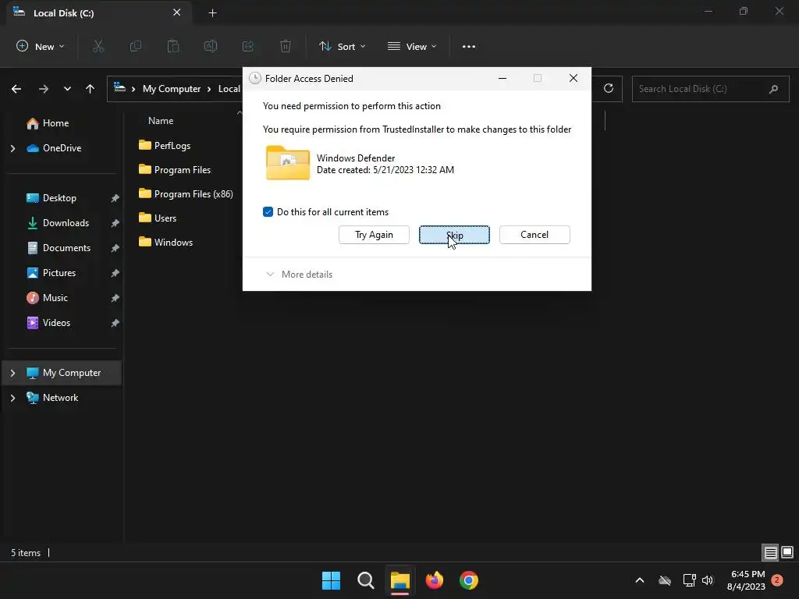Image resolution: width=799 pixels, height=599 pixels.
Task: Open File Explorer from the taskbar
Action: click(400, 580)
